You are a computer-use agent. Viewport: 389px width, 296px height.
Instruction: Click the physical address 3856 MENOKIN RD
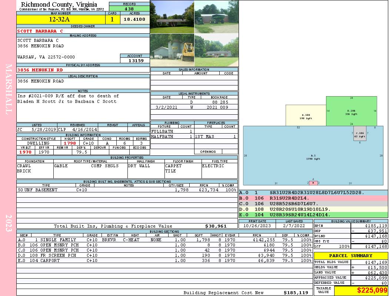coord(40,70)
